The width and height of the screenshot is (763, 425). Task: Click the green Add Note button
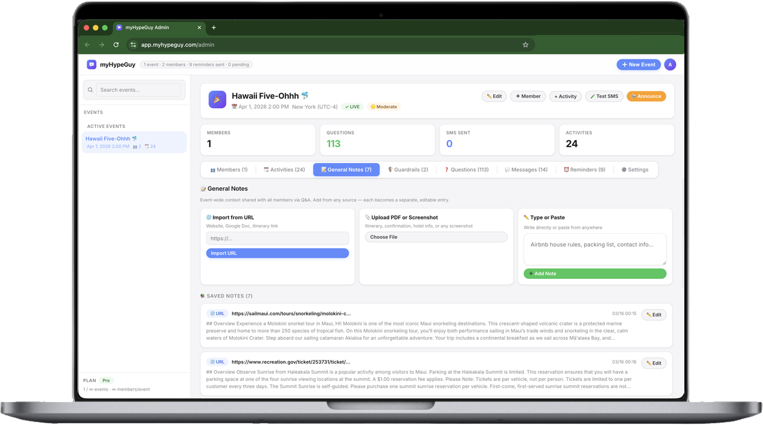click(594, 273)
